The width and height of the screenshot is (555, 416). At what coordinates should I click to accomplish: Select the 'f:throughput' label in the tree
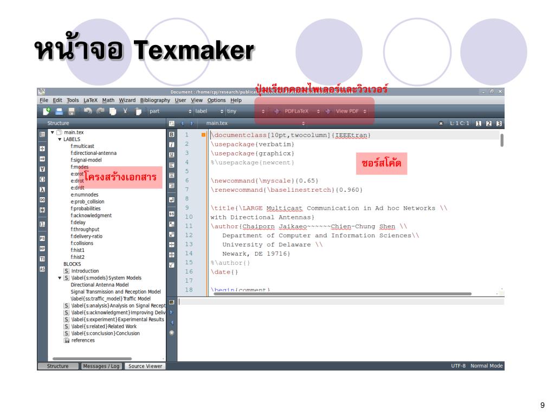pos(85,229)
